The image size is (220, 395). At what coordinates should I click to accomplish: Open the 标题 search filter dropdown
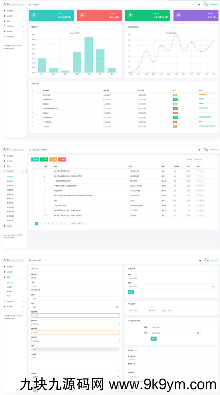[x=189, y=160]
